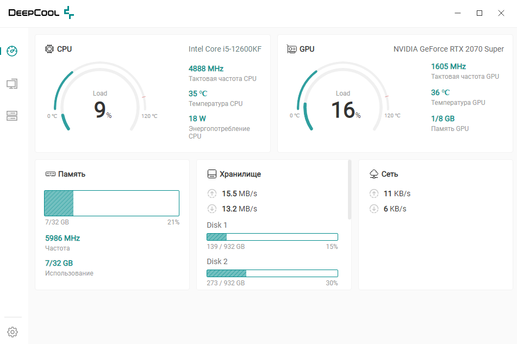The height and width of the screenshot is (344, 517).
Task: Click the Disk 1 usage bar
Action: coord(272,237)
